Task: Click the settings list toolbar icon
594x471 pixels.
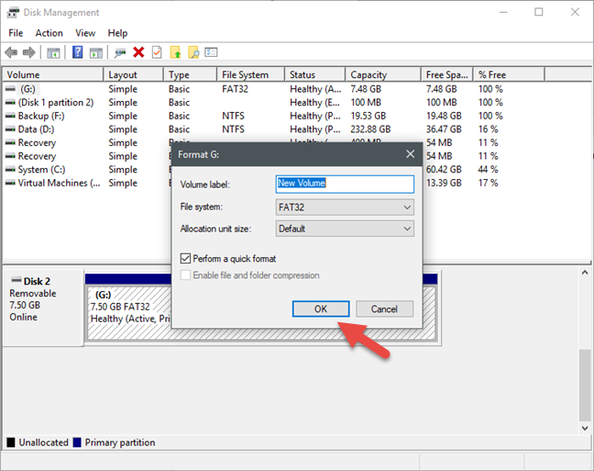Action: pyautogui.click(x=211, y=52)
